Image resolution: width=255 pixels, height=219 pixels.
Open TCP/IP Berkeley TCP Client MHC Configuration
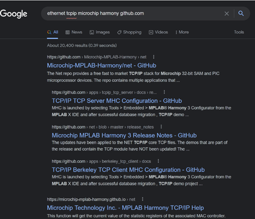[x=128, y=170]
